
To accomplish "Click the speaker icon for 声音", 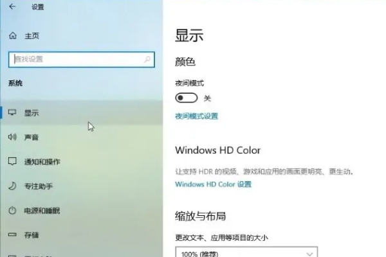I will tap(12, 137).
